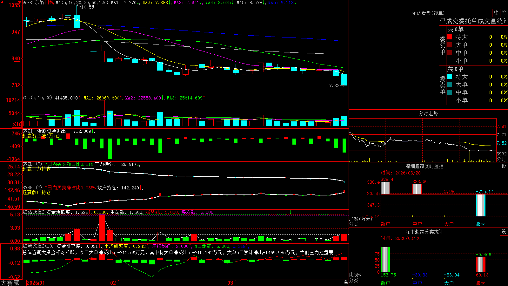Click the 委买单 vertical label
The image size is (508, 286).
pos(443,45)
